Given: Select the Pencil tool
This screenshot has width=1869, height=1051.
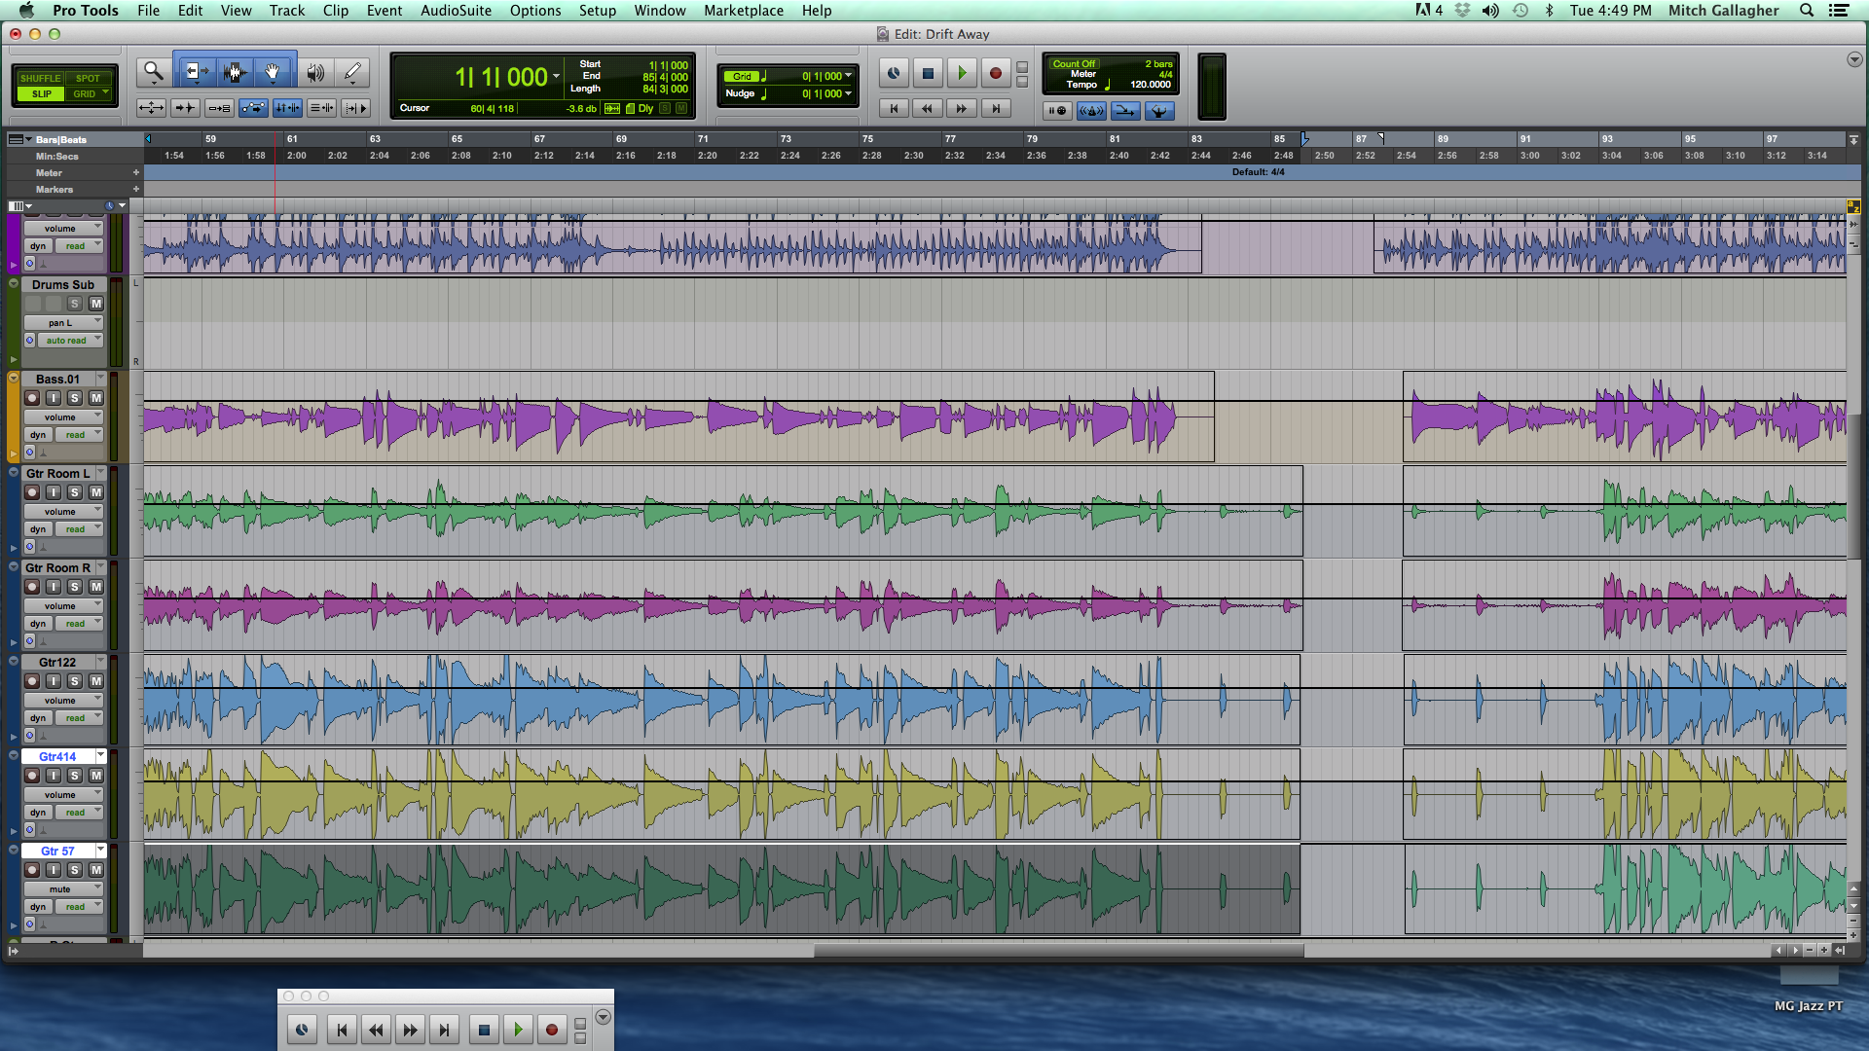Looking at the screenshot, I should pos(352,70).
